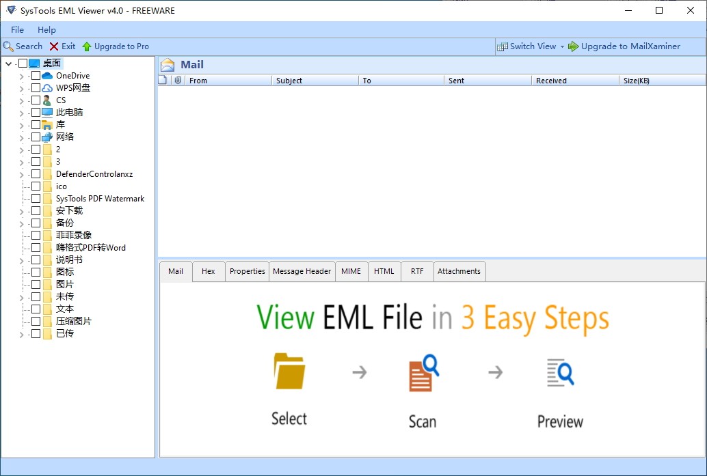Open the File menu
The image size is (707, 476).
(17, 30)
